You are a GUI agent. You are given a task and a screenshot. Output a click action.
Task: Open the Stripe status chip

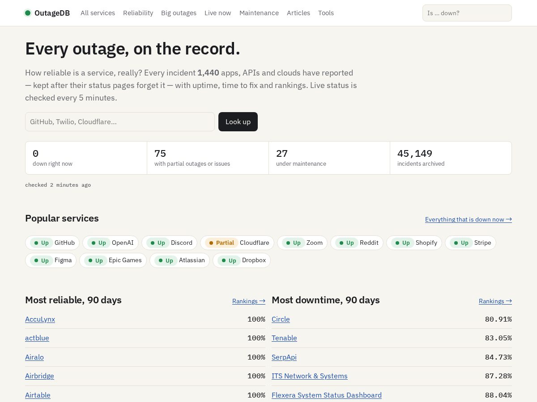[470, 243]
